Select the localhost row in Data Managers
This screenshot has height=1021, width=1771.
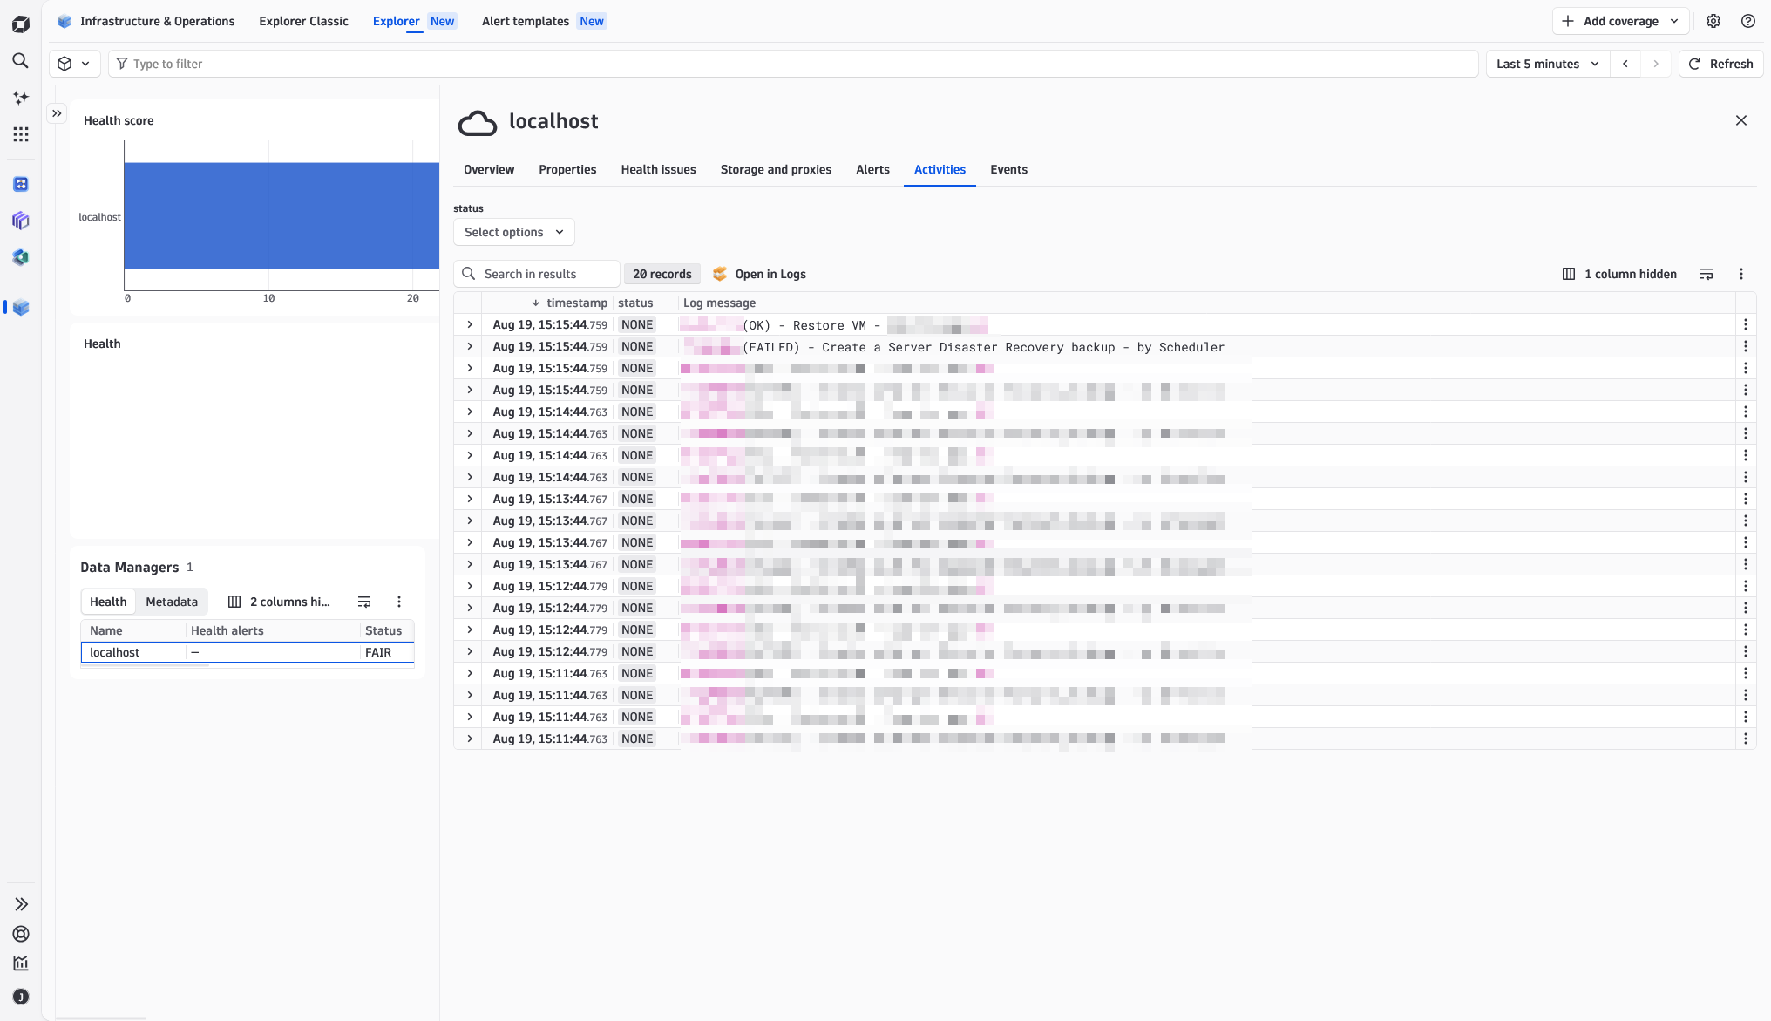248,652
